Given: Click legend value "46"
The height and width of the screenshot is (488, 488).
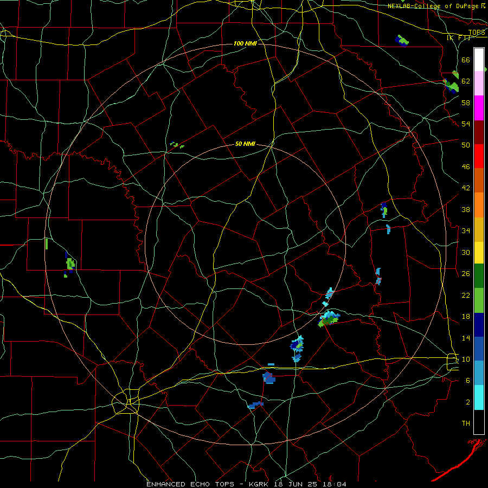Looking at the screenshot, I should (466, 166).
